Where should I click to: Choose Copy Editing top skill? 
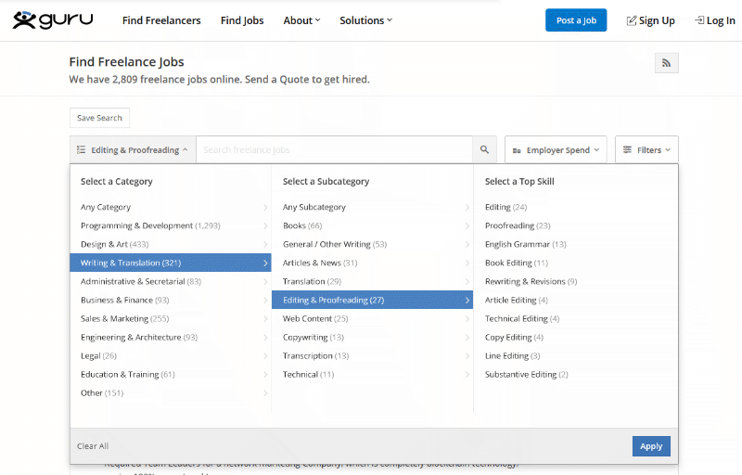coord(514,338)
